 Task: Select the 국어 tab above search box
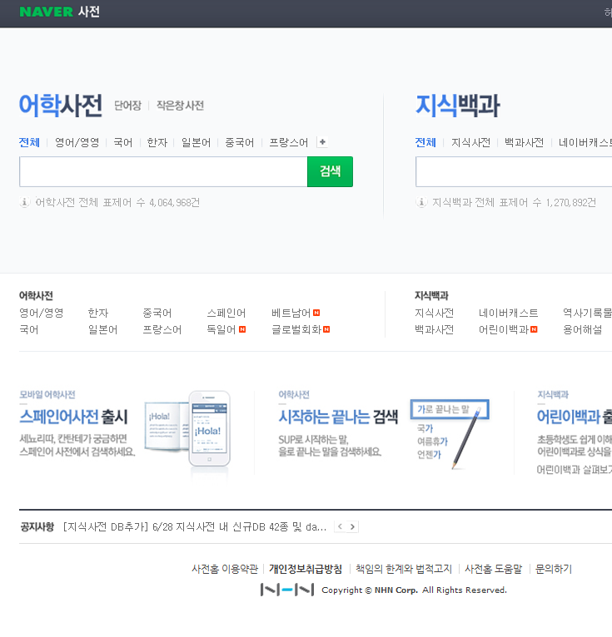(122, 142)
